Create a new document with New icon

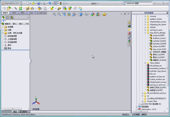[x=28, y=3]
